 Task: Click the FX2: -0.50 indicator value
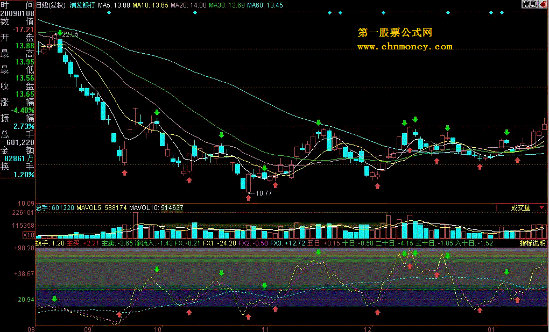click(x=253, y=243)
